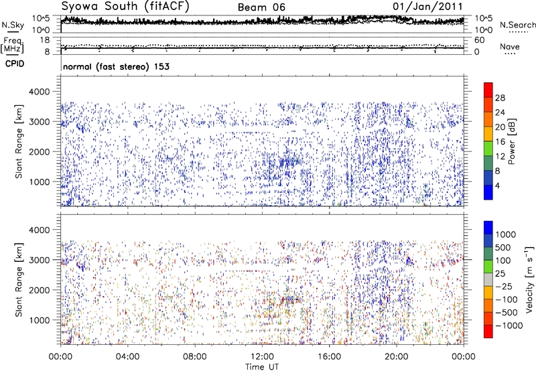Screen dimensions: 536x371
Task: Pick the orange 20–24 dB power colorbar segment
Action: coord(488,119)
